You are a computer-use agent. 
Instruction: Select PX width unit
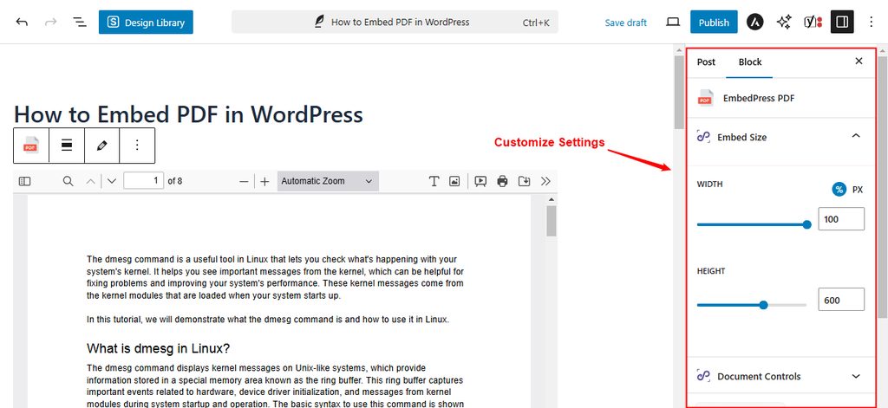pos(858,190)
